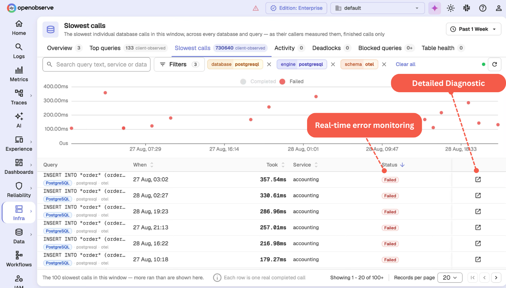The image size is (506, 288).
Task: Open the AI sidebar item
Action: [x=19, y=120]
